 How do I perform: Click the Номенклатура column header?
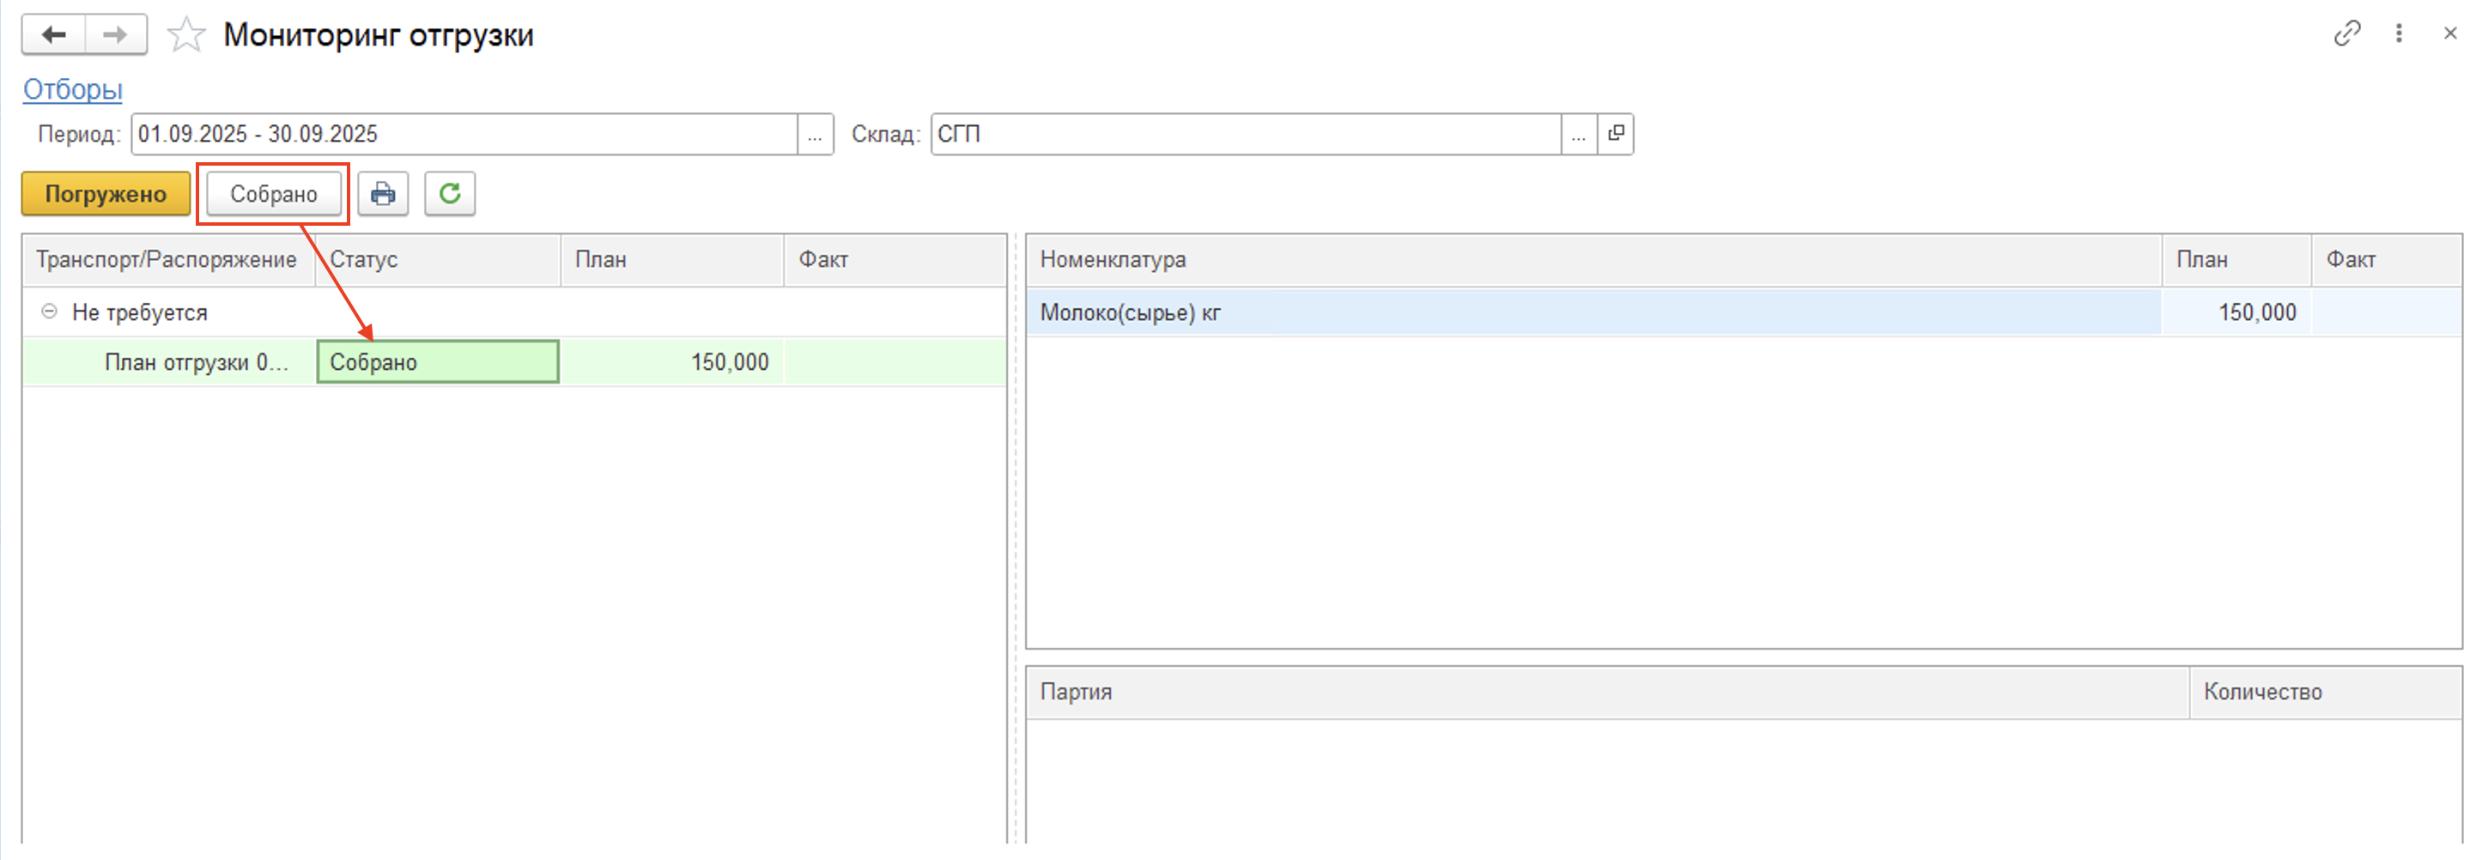pos(1112,259)
